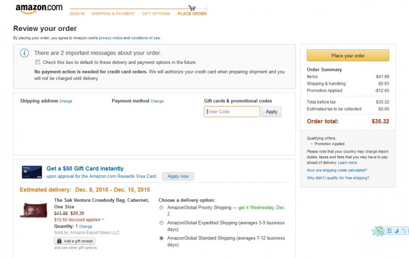Viewport: 409px width, 258px height.
Task: Change the item quantity
Action: click(85, 227)
